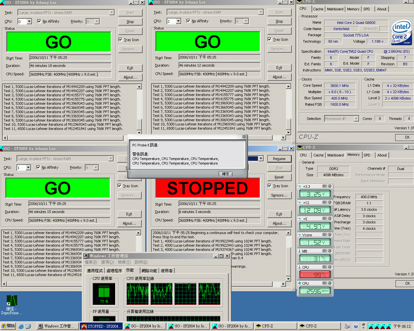This screenshot has height=331, width=414.
Task: Click Sensors... in the STOPPED window
Action: tap(279, 195)
